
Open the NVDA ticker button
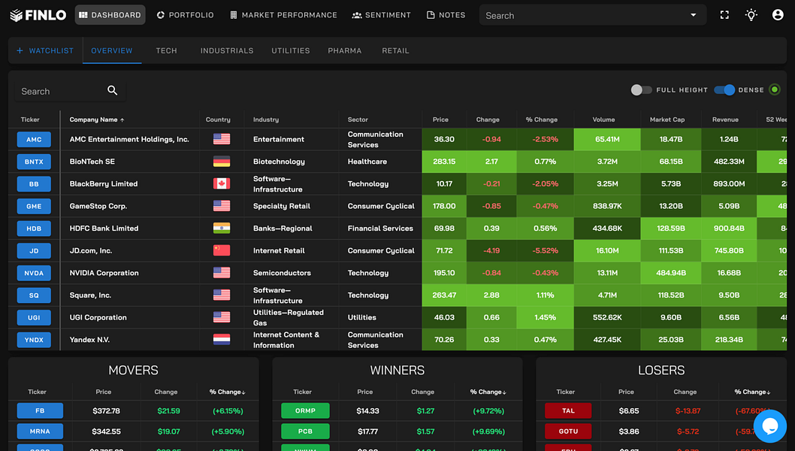(x=34, y=273)
